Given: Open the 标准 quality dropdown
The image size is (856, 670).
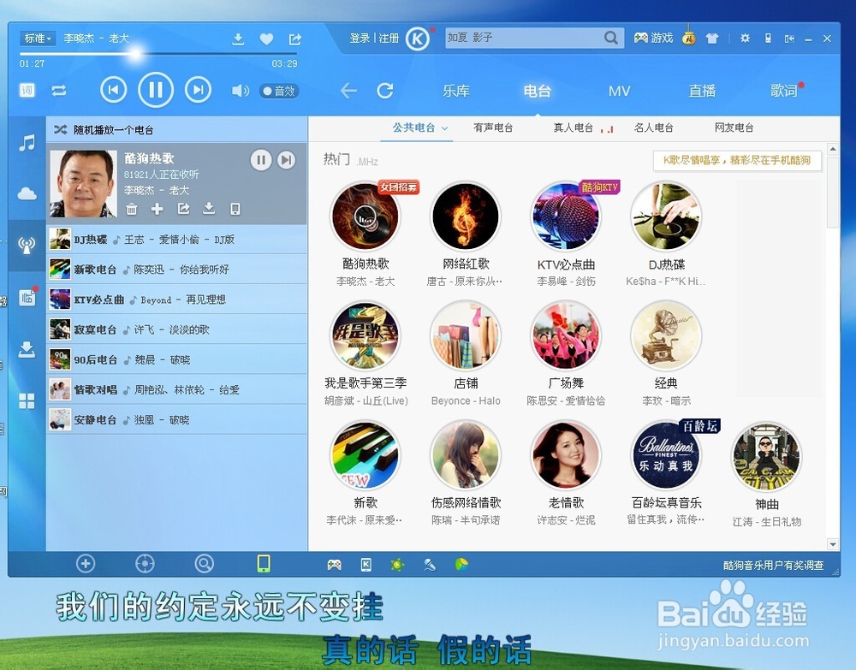Looking at the screenshot, I should (x=38, y=39).
